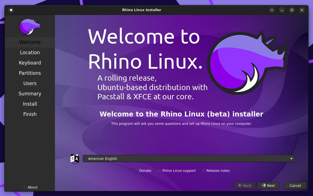313x196 pixels.
Task: Select the Users step in the sidebar
Action: [30, 83]
